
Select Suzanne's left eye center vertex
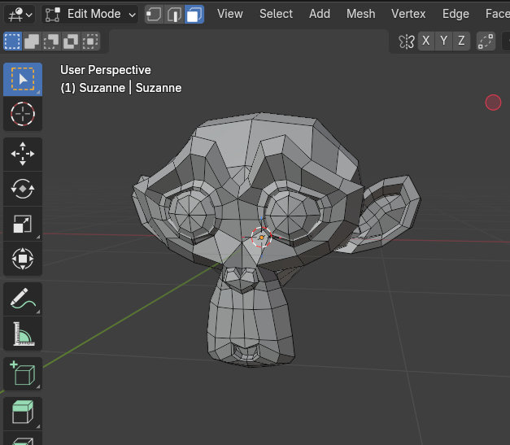(x=288, y=216)
